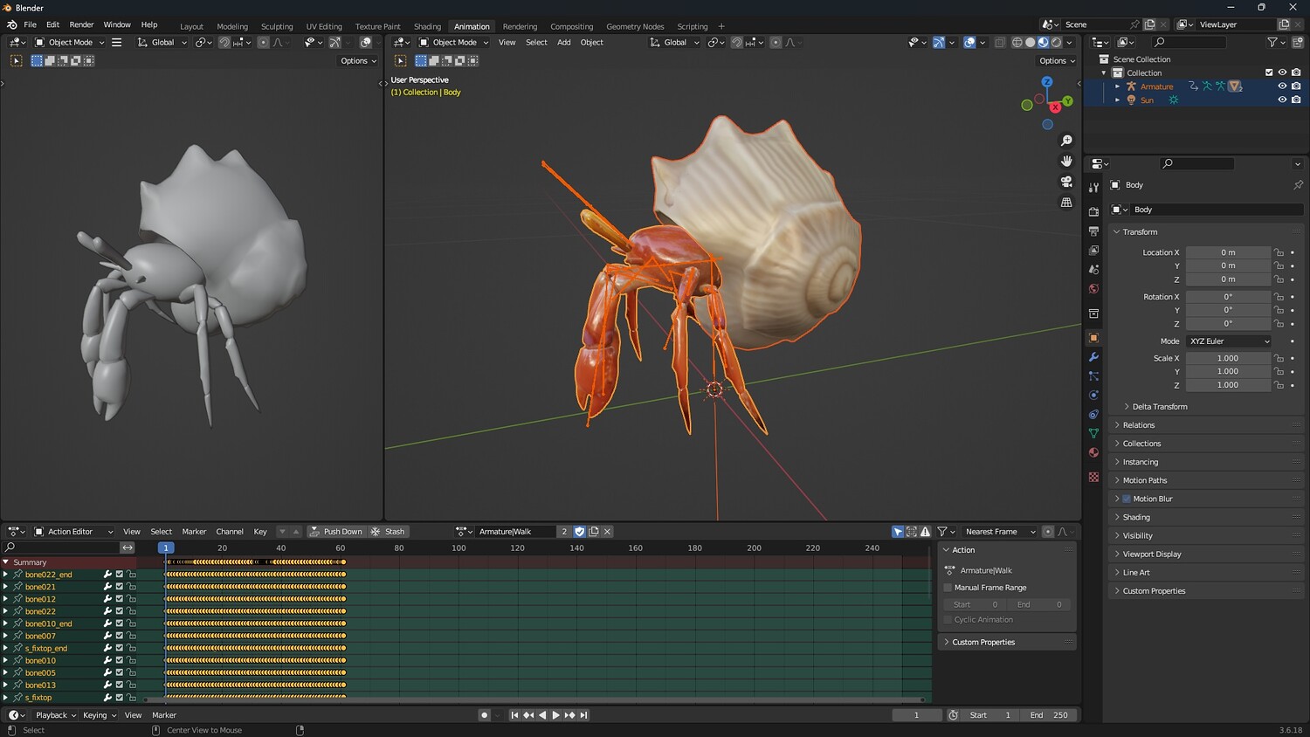The width and height of the screenshot is (1310, 737).
Task: Toggle the camera view icon
Action: pos(1066,182)
